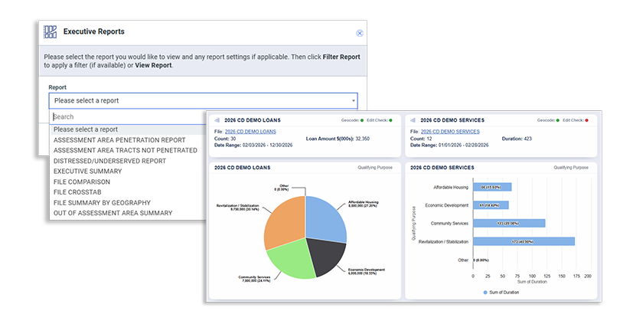633x324 pixels.
Task: Select Assessment Area Penetration Report option
Action: click(x=119, y=140)
